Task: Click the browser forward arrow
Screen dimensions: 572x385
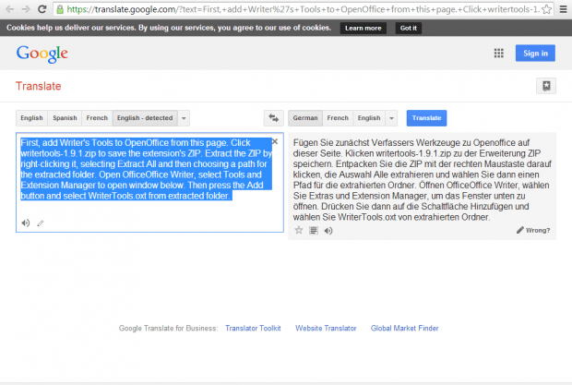Action: coord(26,9)
